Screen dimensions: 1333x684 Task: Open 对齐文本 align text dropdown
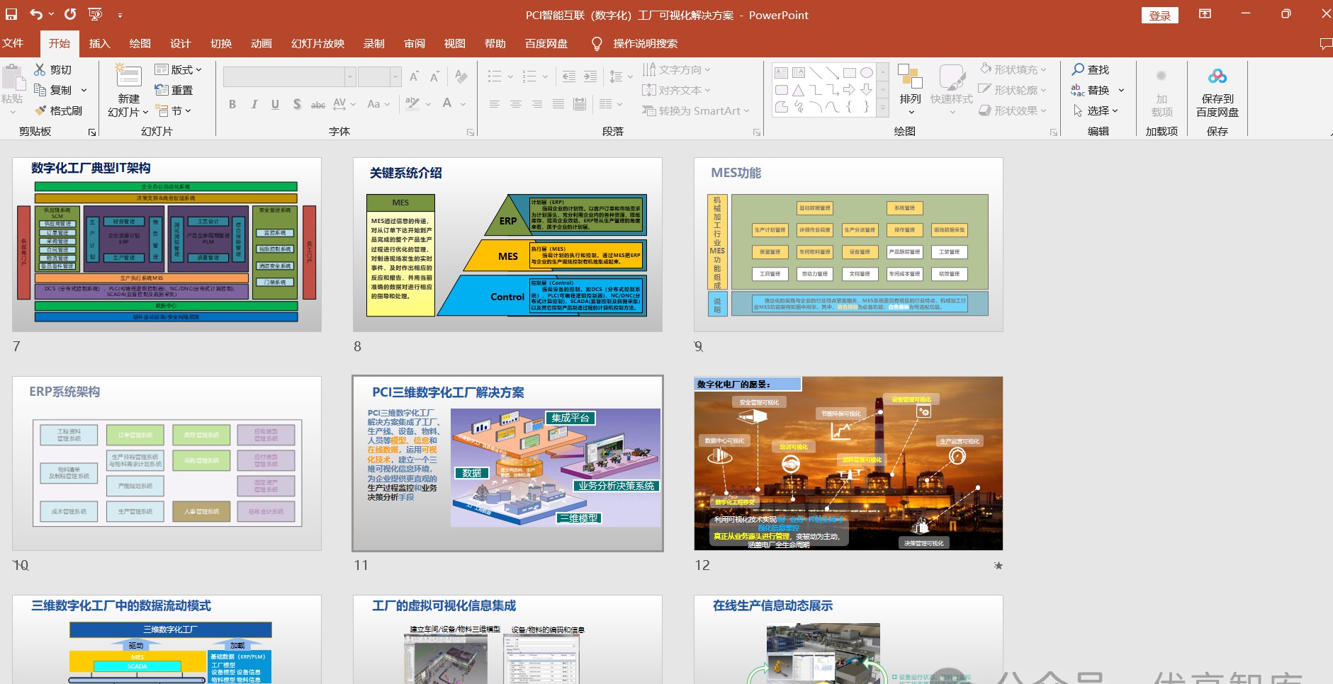[x=677, y=90]
